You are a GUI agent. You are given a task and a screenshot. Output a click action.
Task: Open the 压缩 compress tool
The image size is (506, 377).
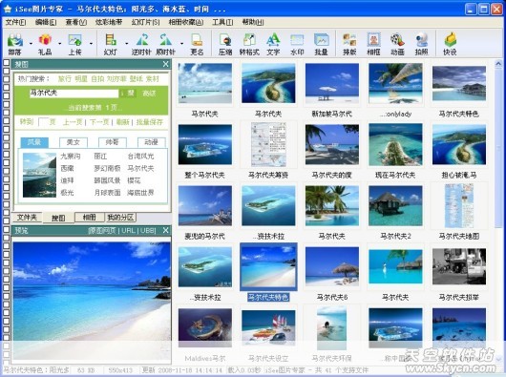pyautogui.click(x=225, y=44)
